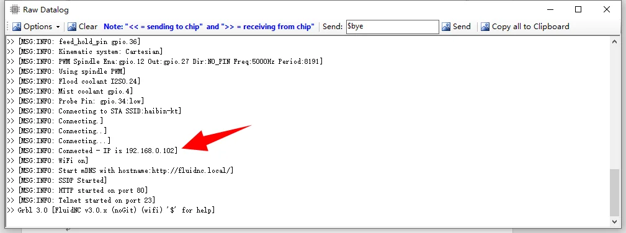Viewport: 626px width, 233px height.
Task: Click the 'Flood coolant I2SO.24' line
Action: click(x=73, y=81)
